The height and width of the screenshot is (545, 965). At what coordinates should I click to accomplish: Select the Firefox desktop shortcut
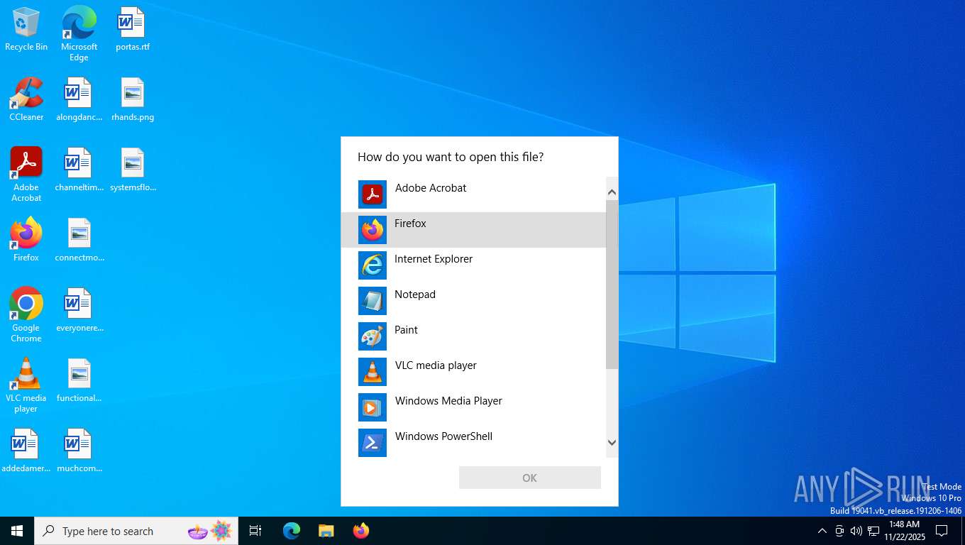point(26,240)
